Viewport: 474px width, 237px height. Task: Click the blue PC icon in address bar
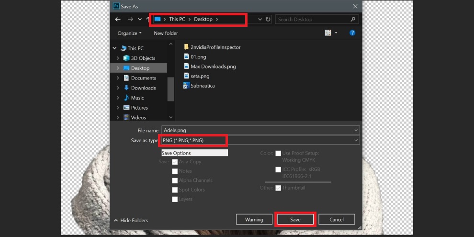158,19
